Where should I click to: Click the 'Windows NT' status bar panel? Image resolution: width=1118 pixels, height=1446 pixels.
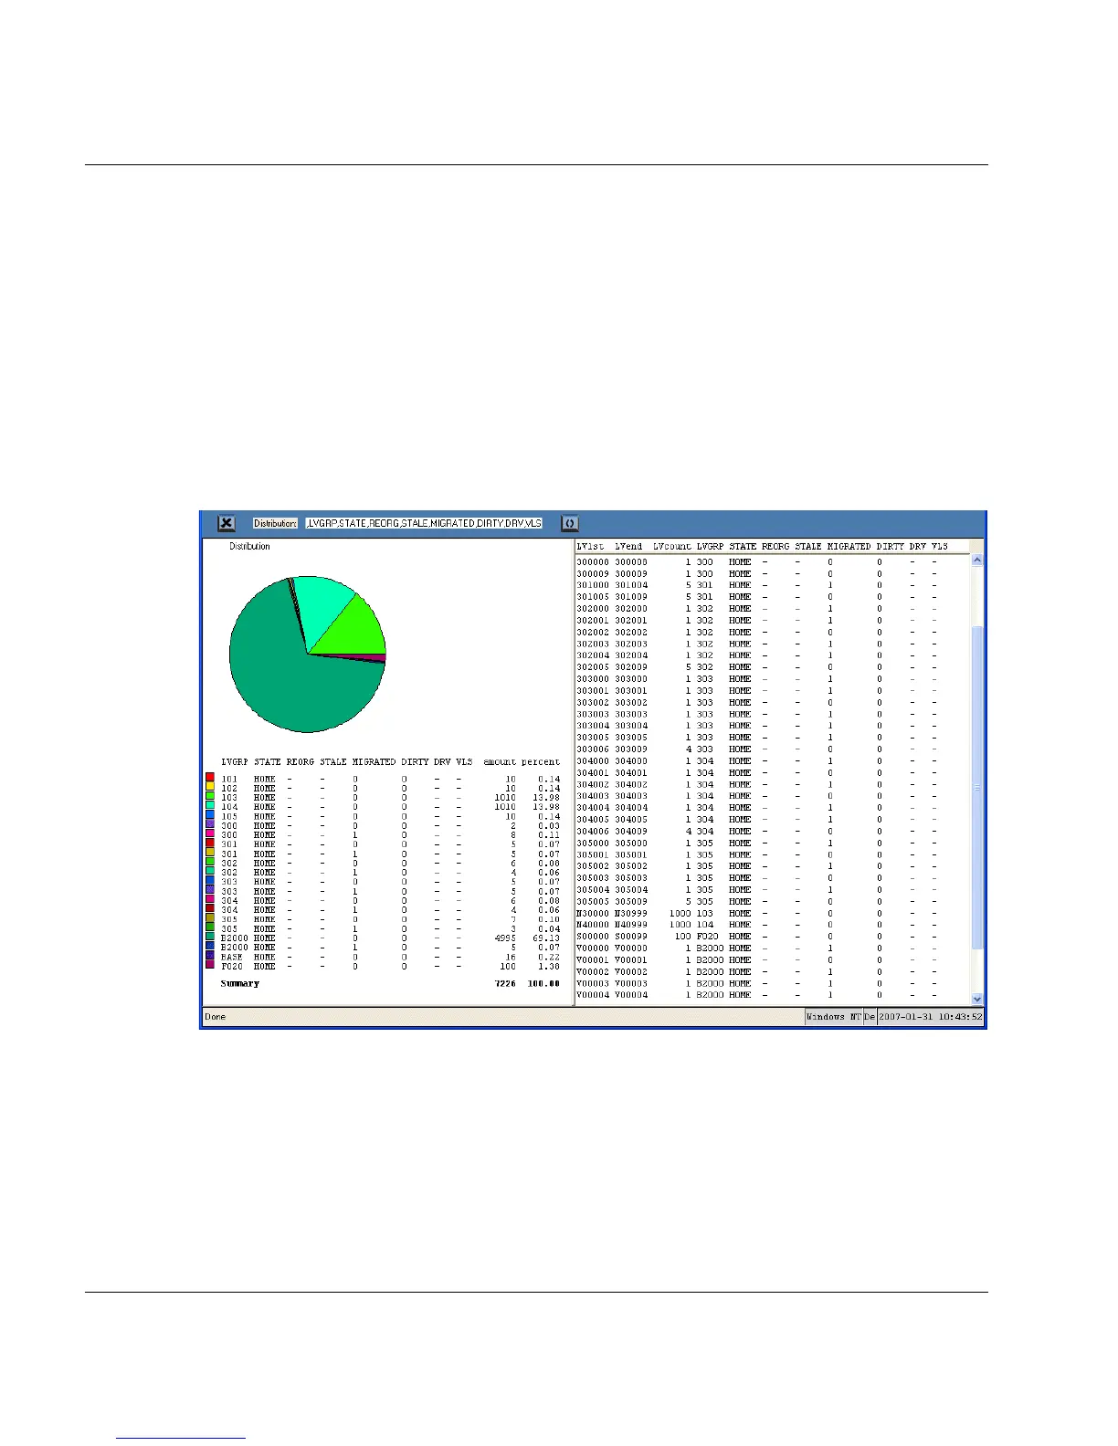833,1017
